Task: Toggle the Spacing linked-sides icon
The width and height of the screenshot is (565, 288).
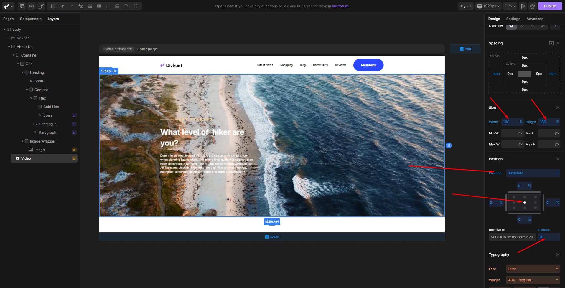Action: click(x=551, y=43)
